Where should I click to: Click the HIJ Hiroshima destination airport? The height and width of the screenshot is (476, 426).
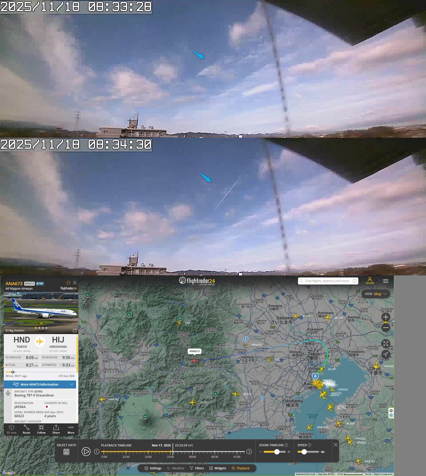[x=58, y=344]
